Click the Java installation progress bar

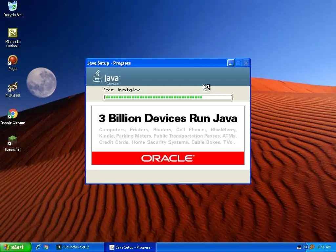(x=168, y=97)
